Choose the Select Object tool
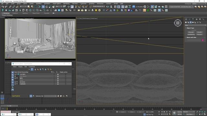 (x=29, y=7)
